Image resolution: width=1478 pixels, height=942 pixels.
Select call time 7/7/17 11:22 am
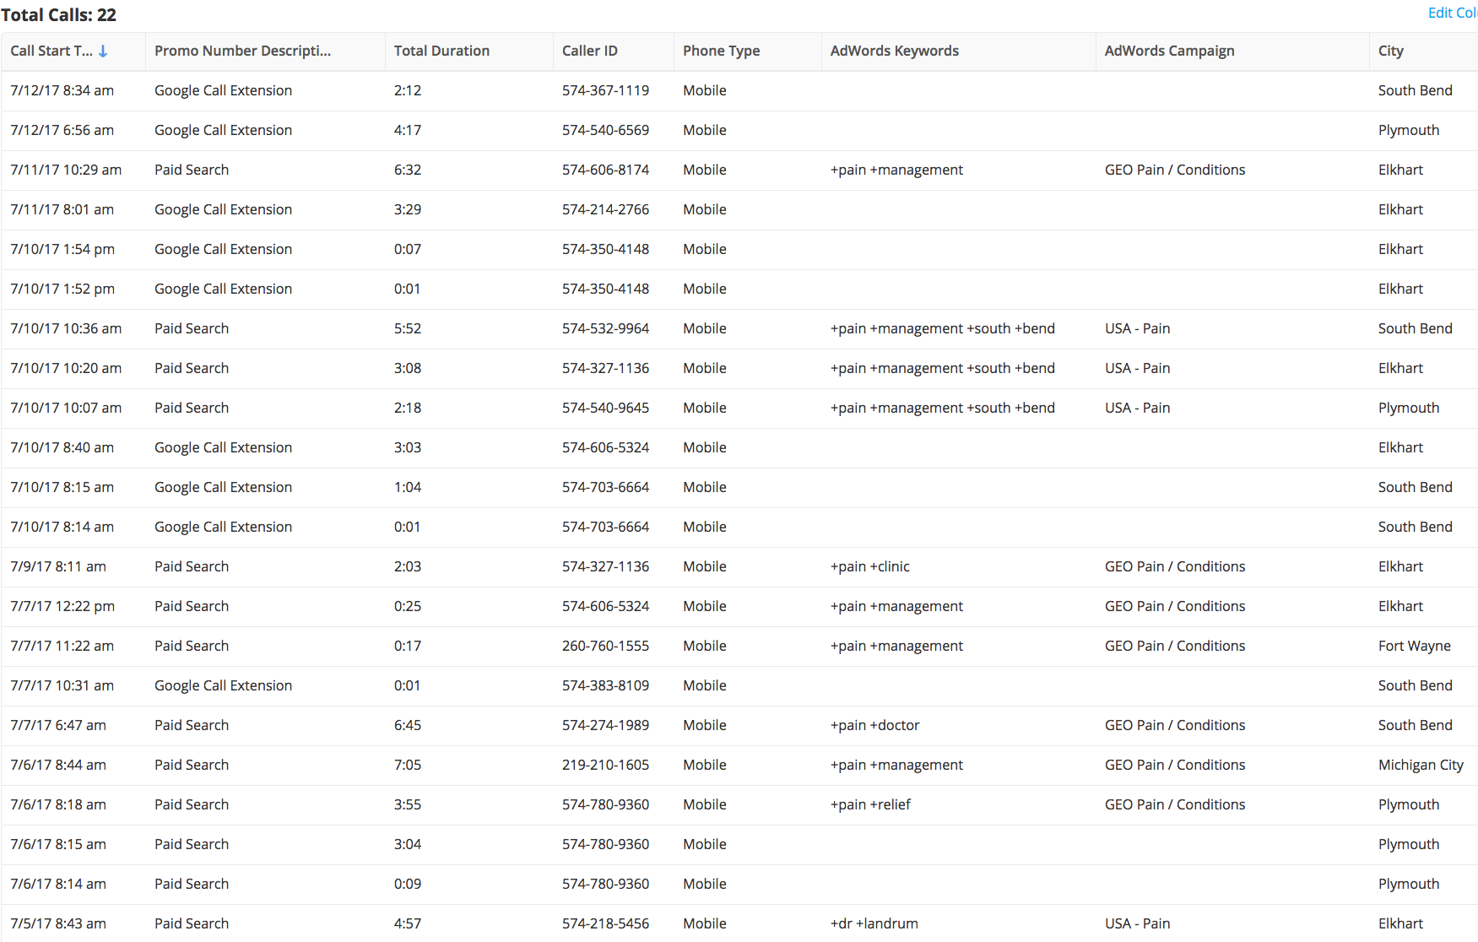coord(62,646)
